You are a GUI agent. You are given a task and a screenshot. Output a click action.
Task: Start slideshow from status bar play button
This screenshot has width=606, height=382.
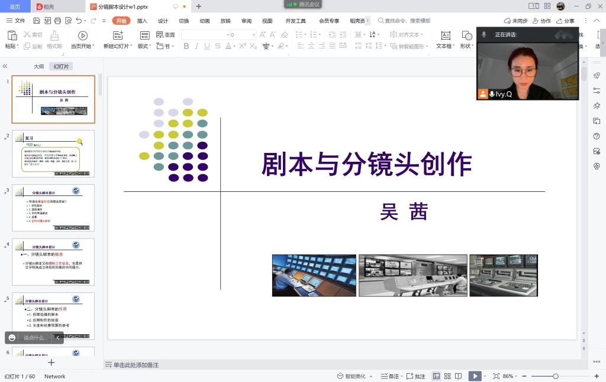pyautogui.click(x=474, y=376)
